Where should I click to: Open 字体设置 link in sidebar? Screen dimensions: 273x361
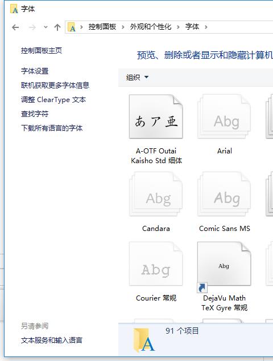35,71
